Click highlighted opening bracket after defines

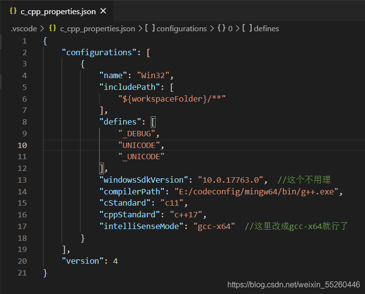[x=153, y=122]
